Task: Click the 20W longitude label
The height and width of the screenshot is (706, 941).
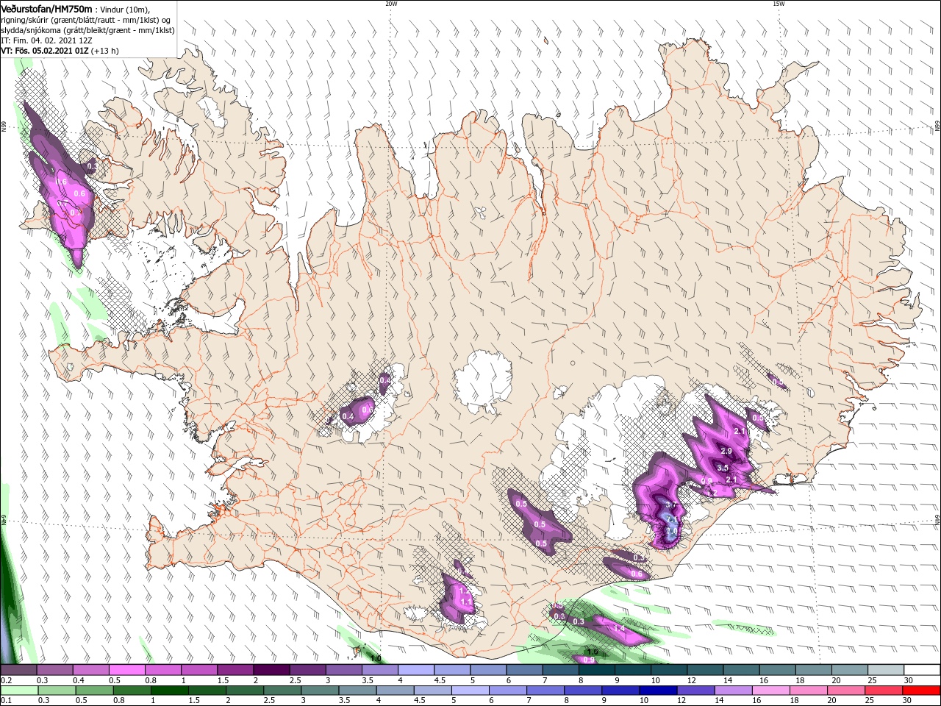Action: [x=391, y=4]
